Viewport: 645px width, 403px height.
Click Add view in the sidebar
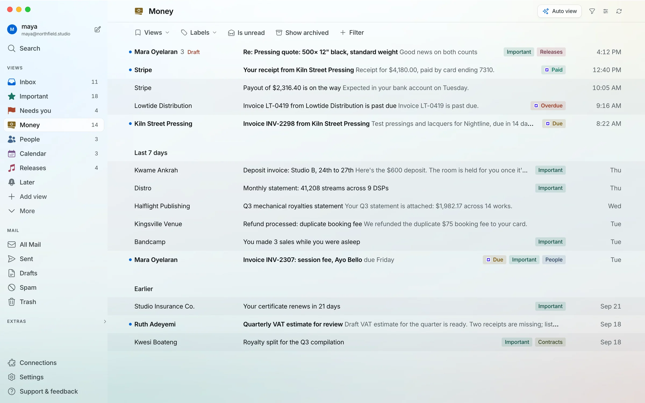(x=54, y=196)
